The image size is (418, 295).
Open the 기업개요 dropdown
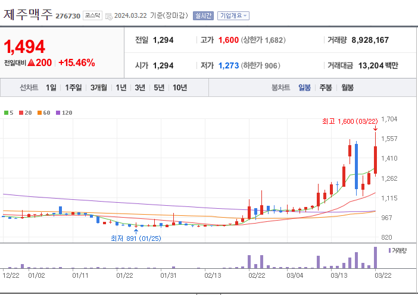(233, 15)
